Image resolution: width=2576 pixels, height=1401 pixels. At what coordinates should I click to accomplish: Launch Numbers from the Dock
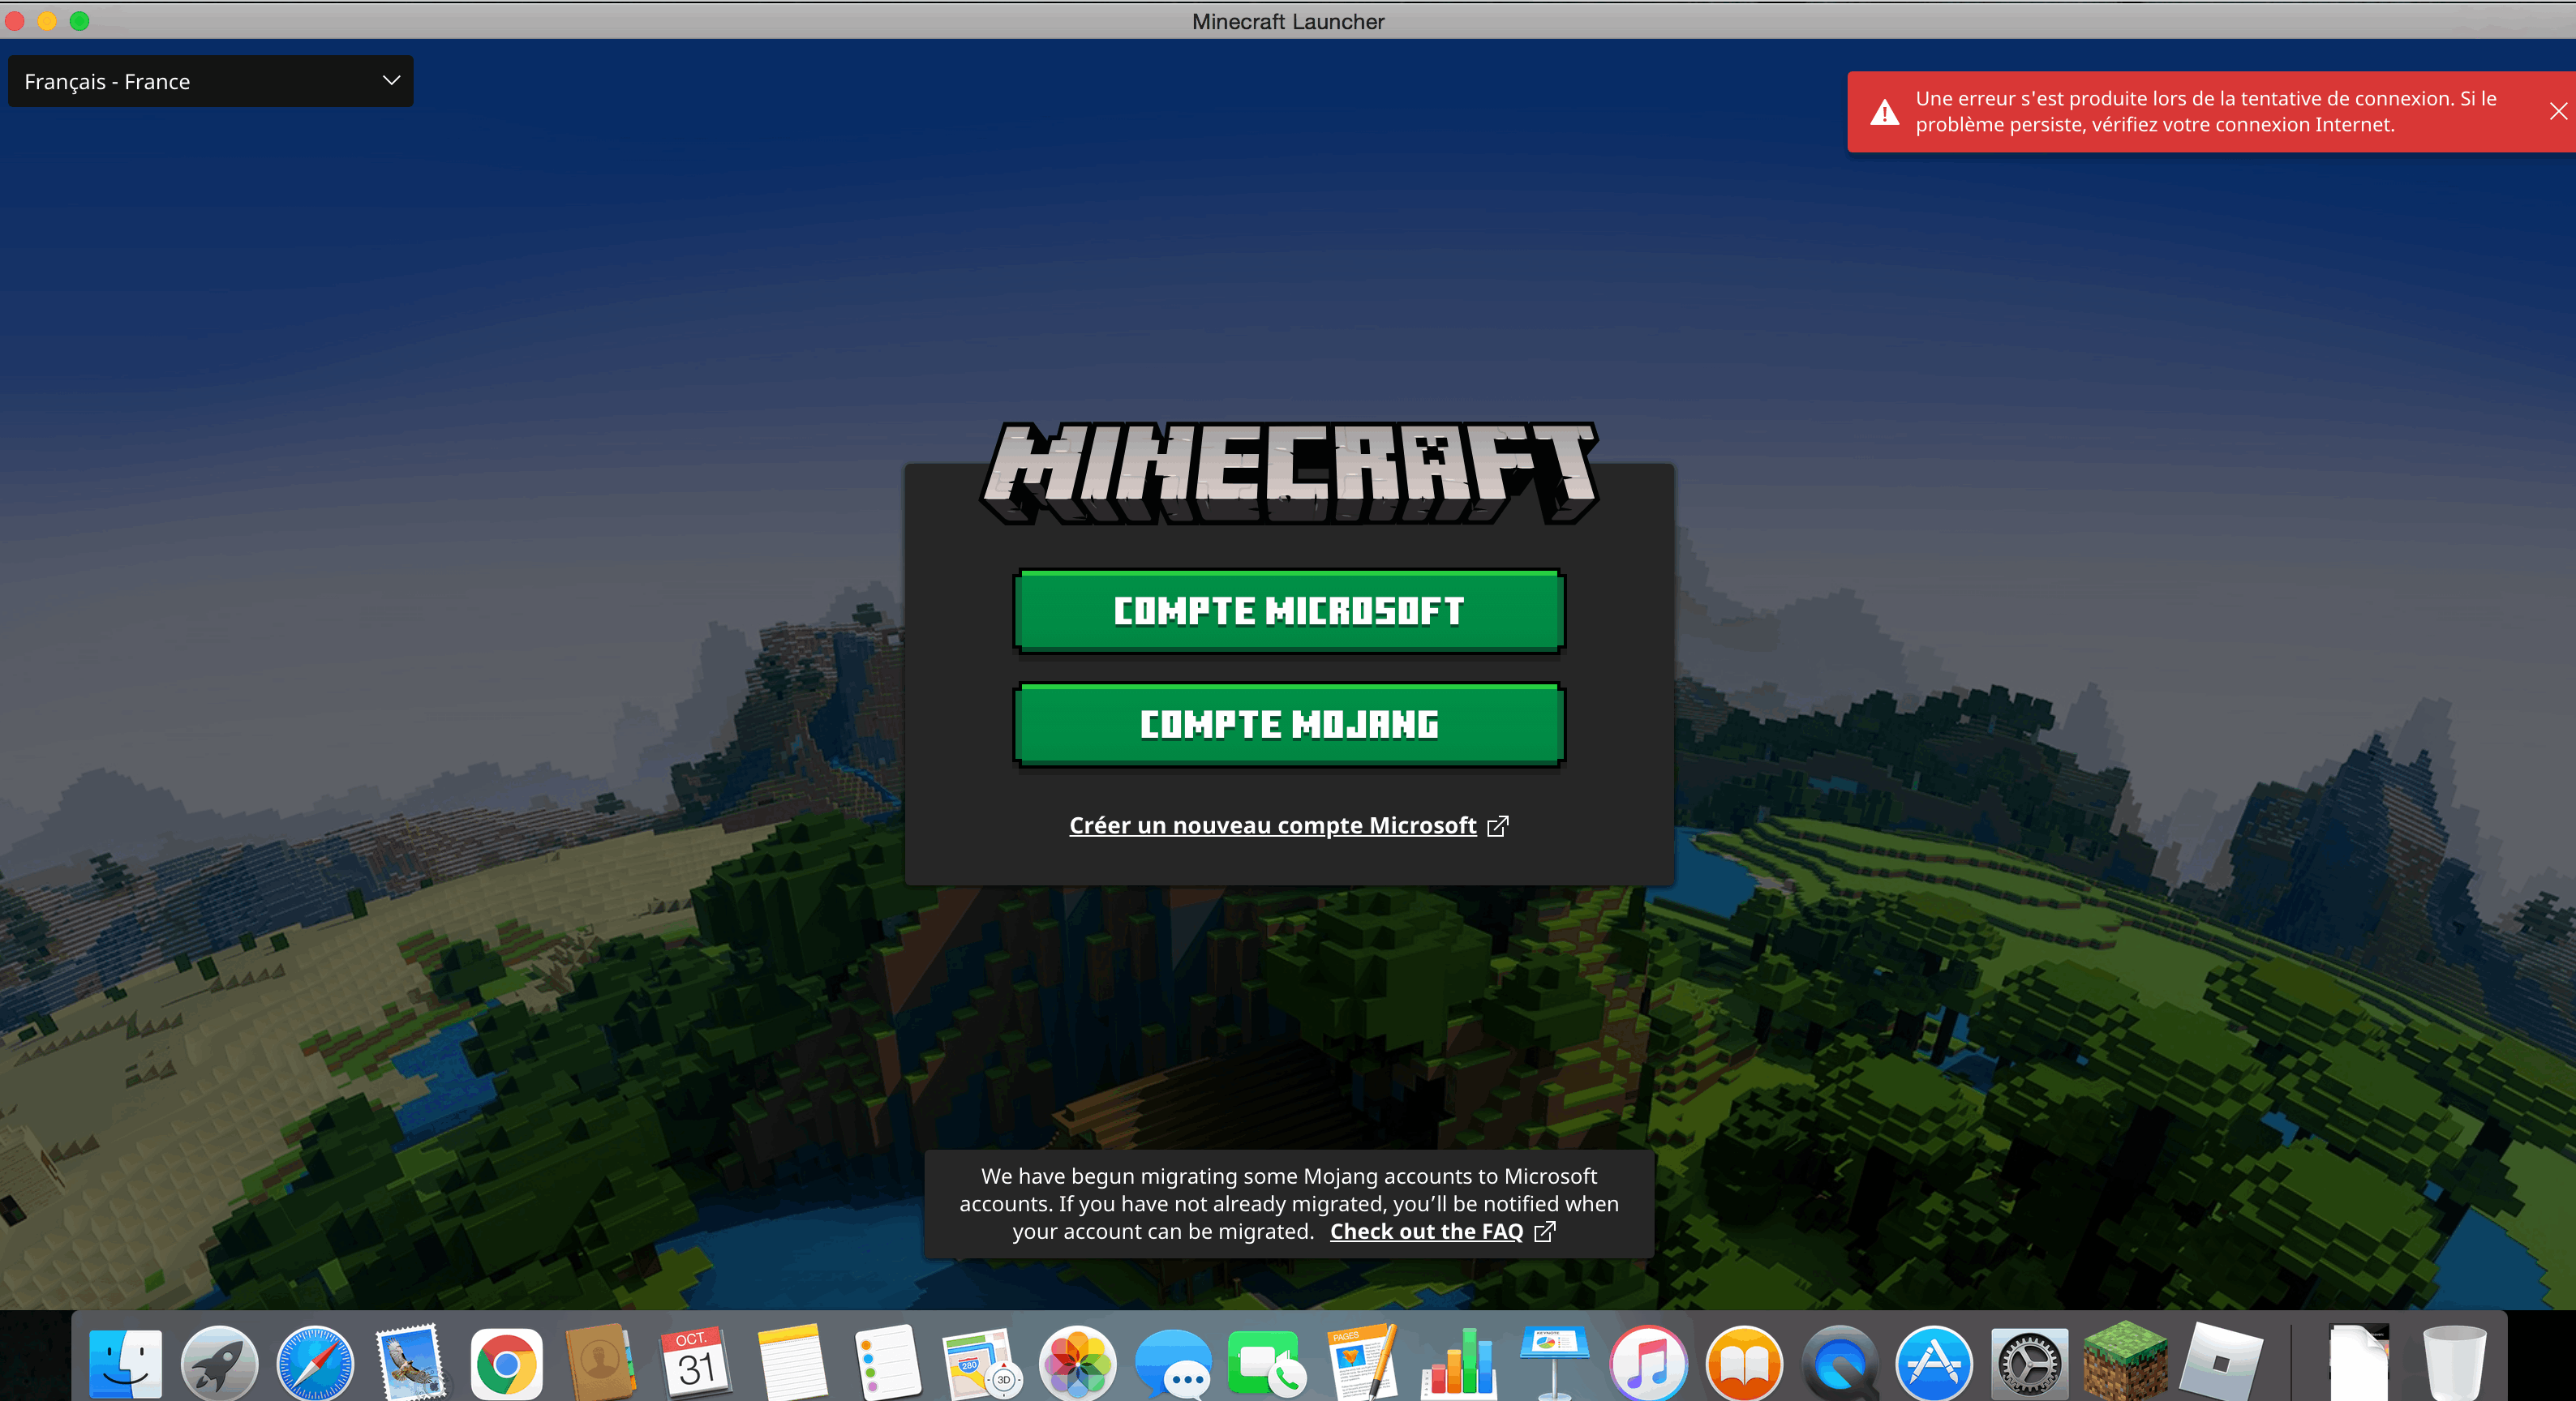pos(1458,1362)
